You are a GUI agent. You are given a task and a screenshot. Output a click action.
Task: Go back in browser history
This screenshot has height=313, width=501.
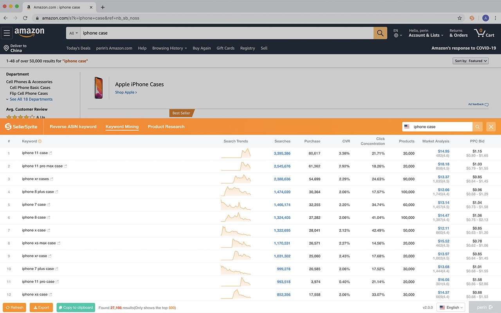point(5,18)
